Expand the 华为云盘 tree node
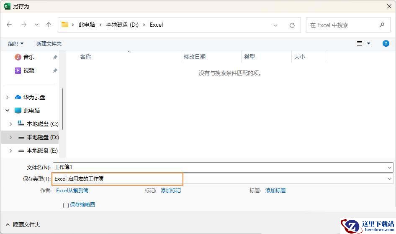Screen dimensions: 396x234 pyautogui.click(x=7, y=97)
